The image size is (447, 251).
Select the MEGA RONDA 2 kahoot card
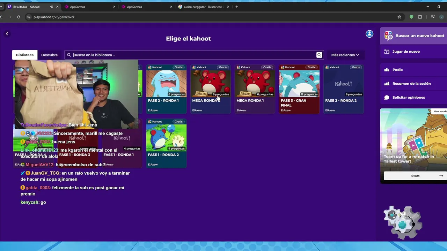coord(211,89)
